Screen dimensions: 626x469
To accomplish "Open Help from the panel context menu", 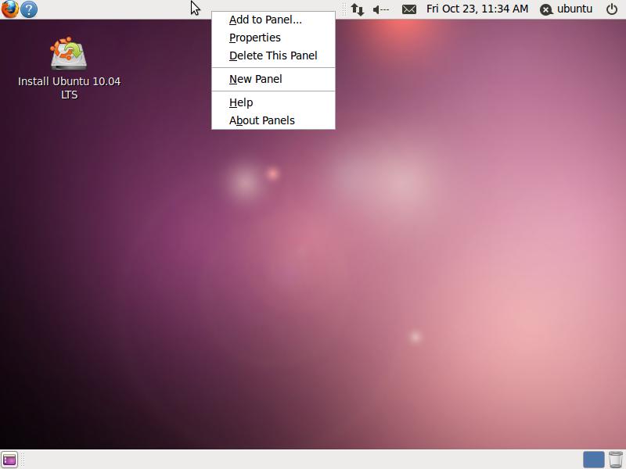I will tap(273, 102).
